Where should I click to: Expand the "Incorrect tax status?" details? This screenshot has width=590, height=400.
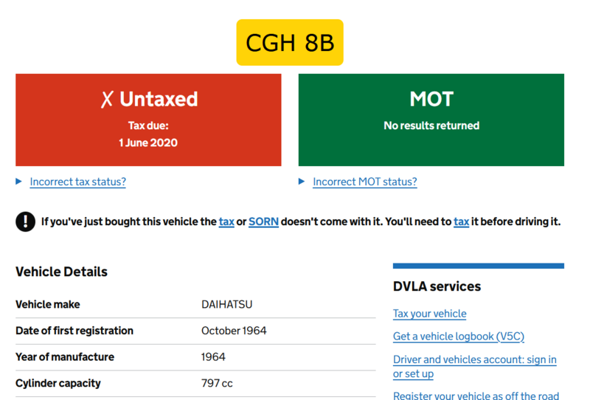pyautogui.click(x=77, y=182)
